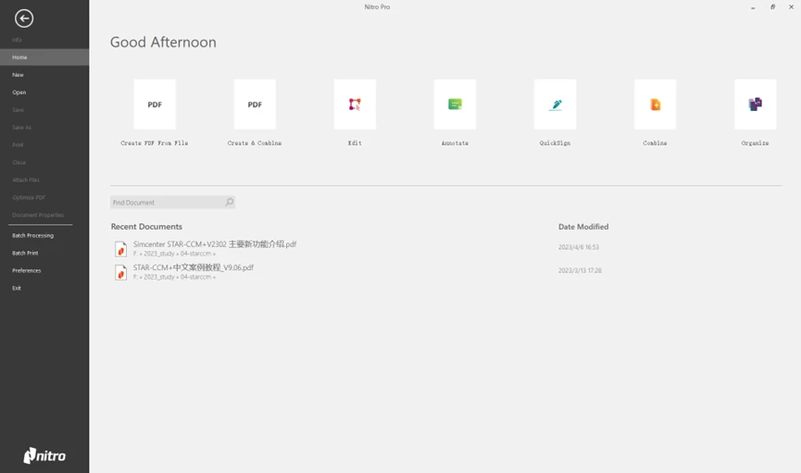Click the Nitro logo
Screen dimensions: 801x473
pyautogui.click(x=44, y=455)
